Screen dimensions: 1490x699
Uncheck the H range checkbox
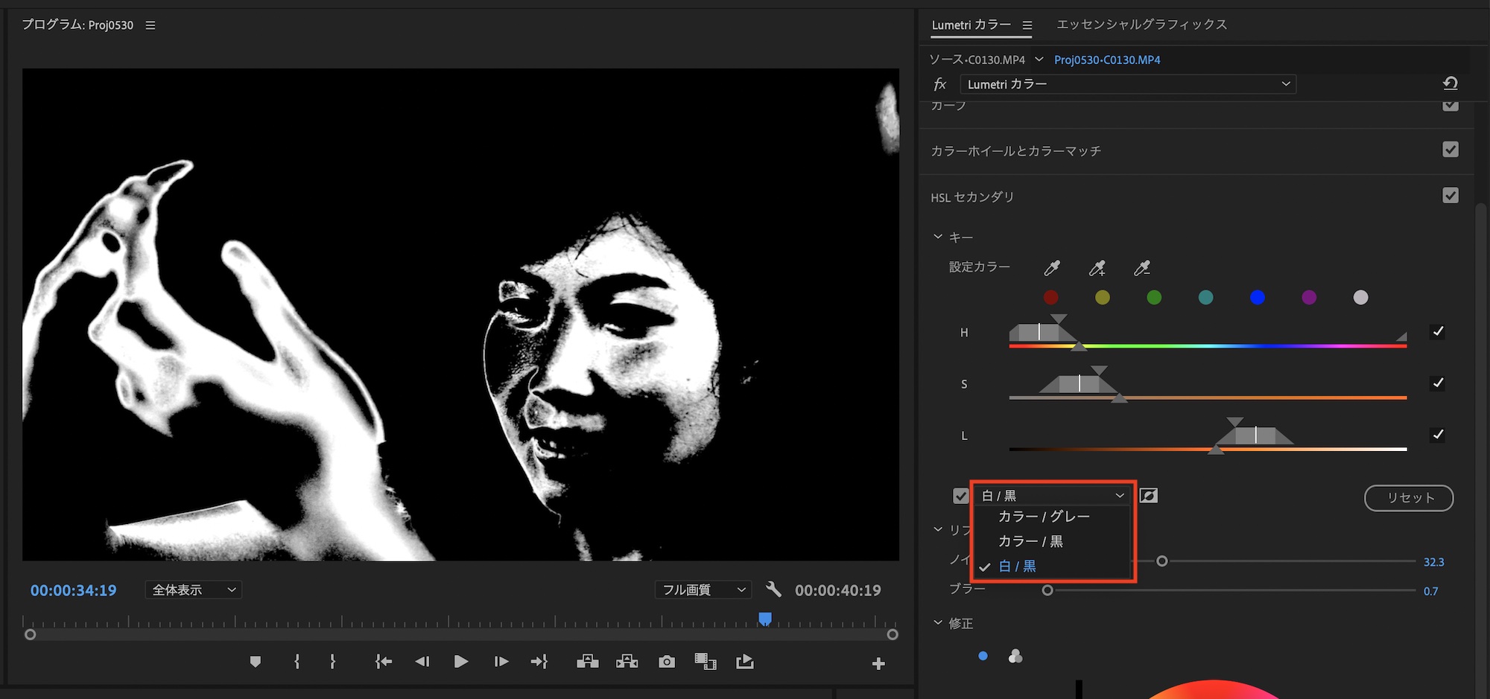1438,332
